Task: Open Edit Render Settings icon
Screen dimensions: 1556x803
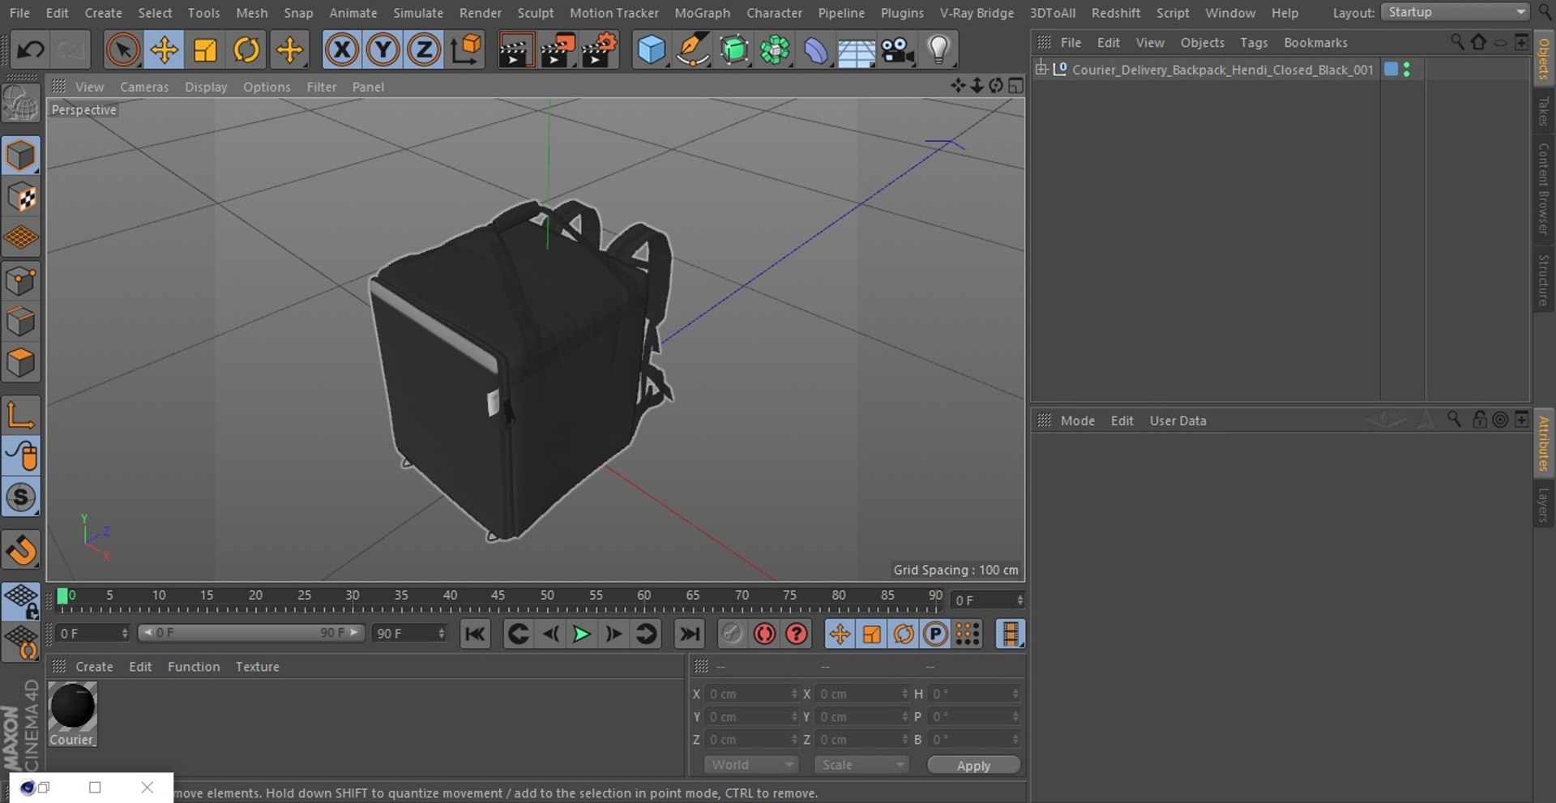Action: tap(600, 50)
